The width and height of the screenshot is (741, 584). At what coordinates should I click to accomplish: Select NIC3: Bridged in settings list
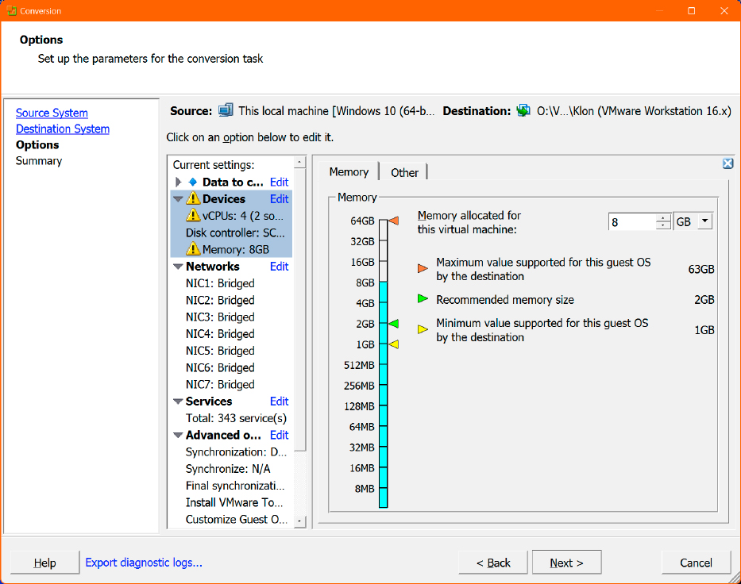[220, 317]
